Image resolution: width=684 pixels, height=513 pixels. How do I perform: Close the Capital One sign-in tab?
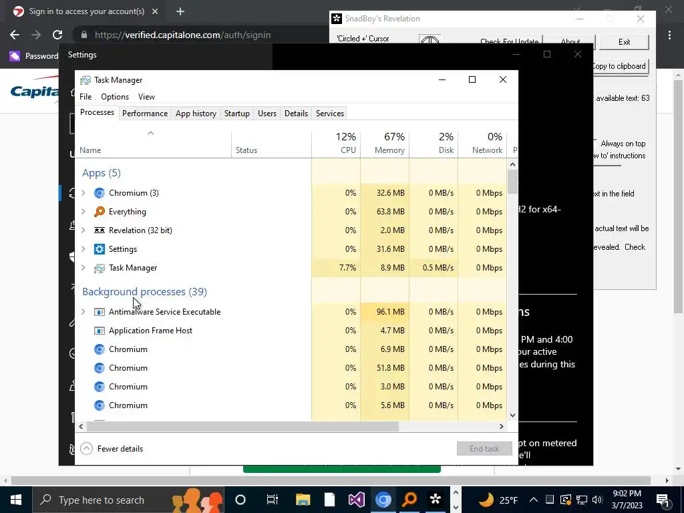[x=155, y=11]
